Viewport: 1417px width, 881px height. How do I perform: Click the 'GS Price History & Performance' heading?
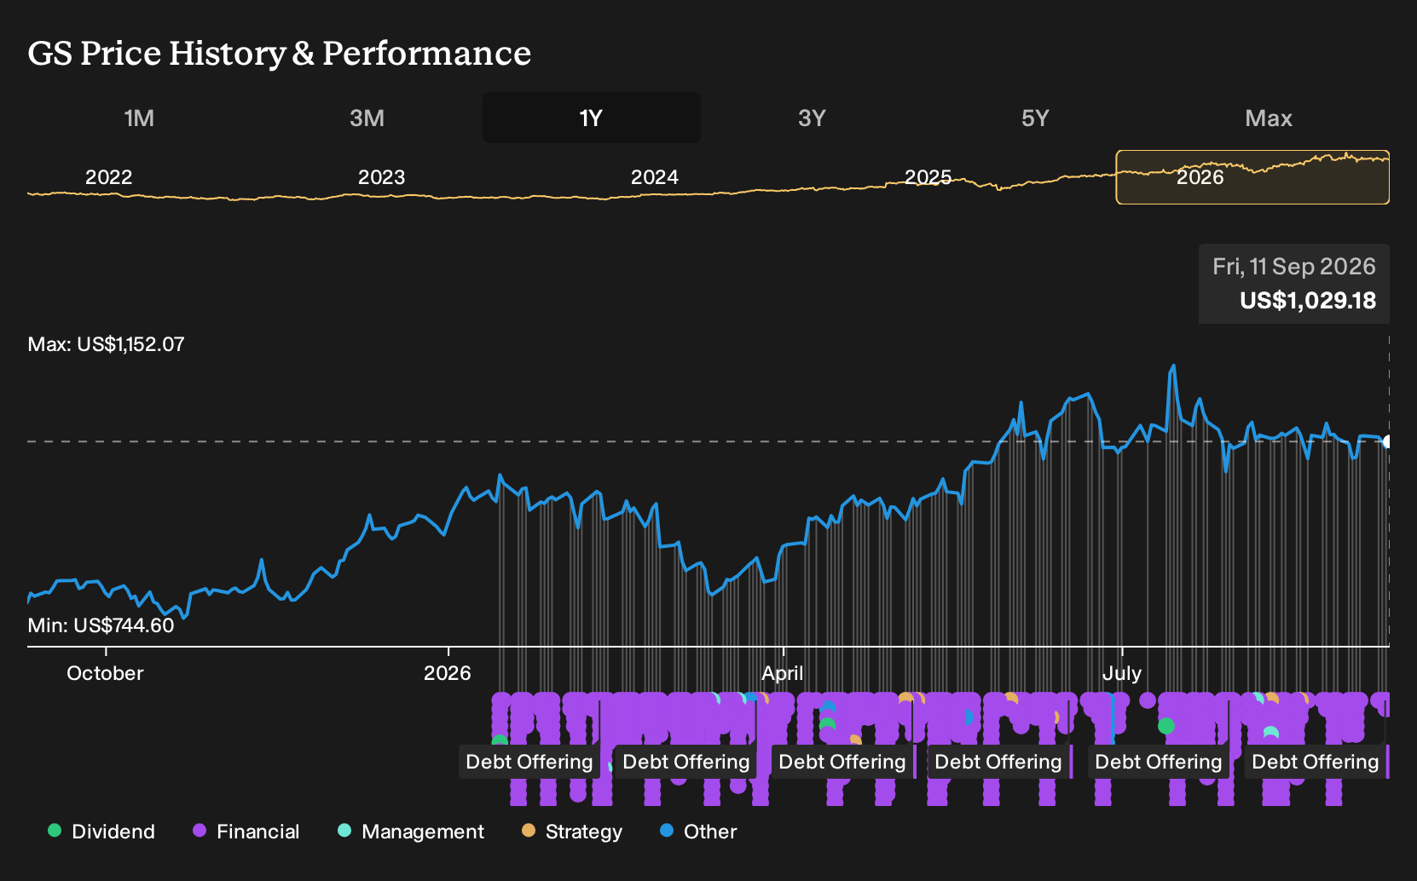[280, 53]
